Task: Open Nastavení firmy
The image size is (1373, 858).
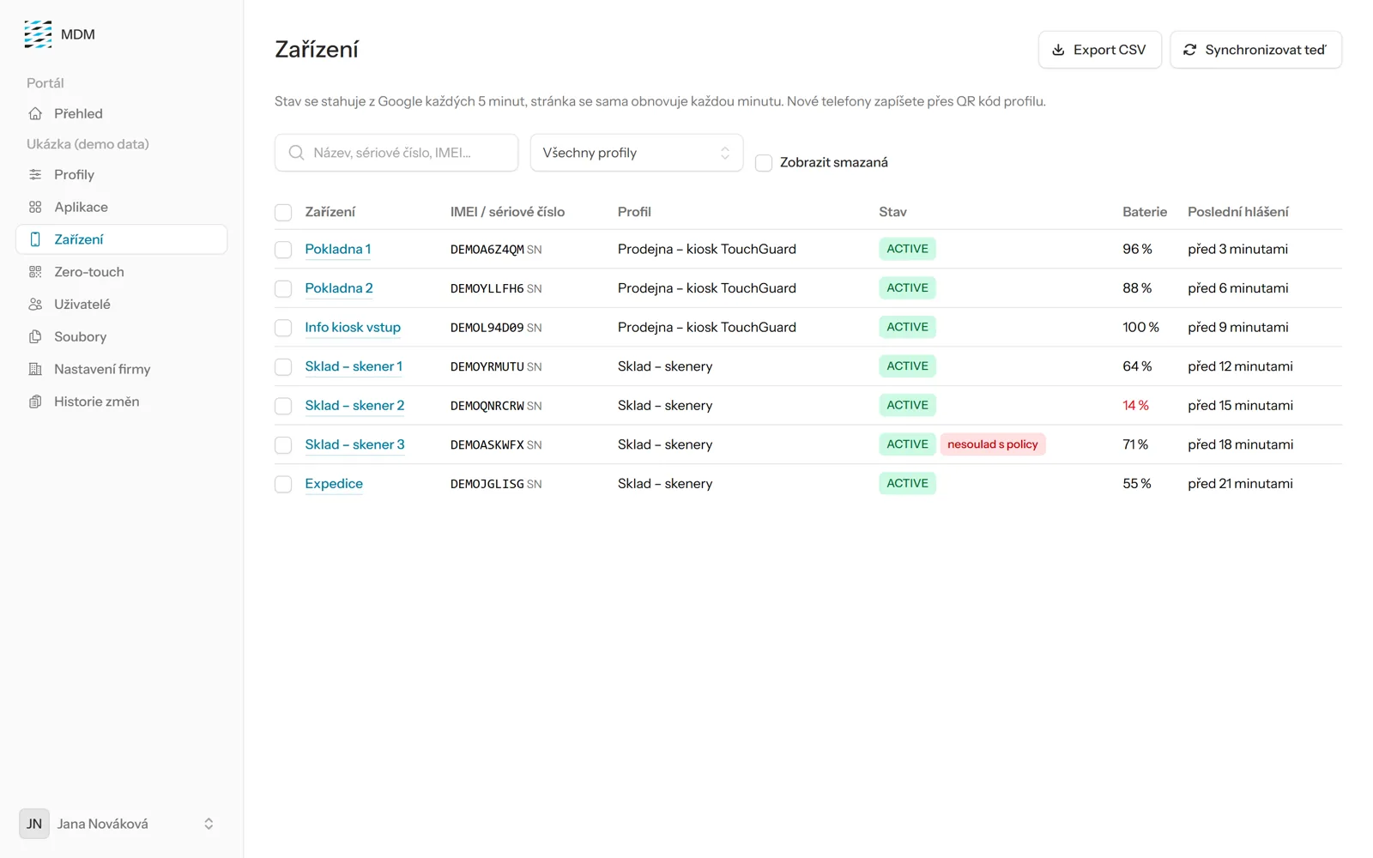Action: coord(121,369)
